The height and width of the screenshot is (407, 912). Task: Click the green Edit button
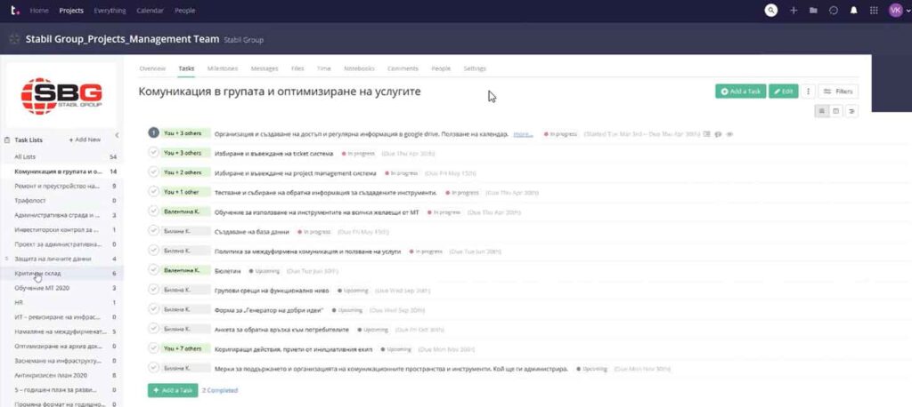(784, 92)
